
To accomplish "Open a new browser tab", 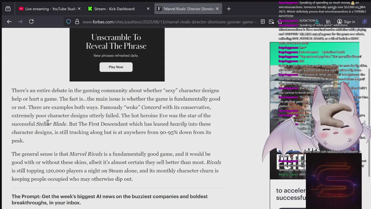I will click(229, 9).
